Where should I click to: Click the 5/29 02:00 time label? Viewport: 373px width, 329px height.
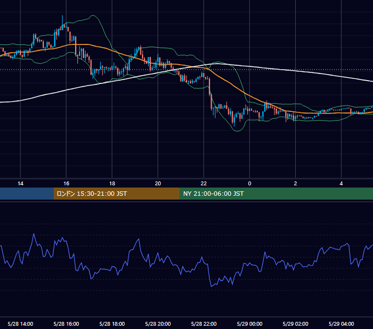(x=296, y=324)
